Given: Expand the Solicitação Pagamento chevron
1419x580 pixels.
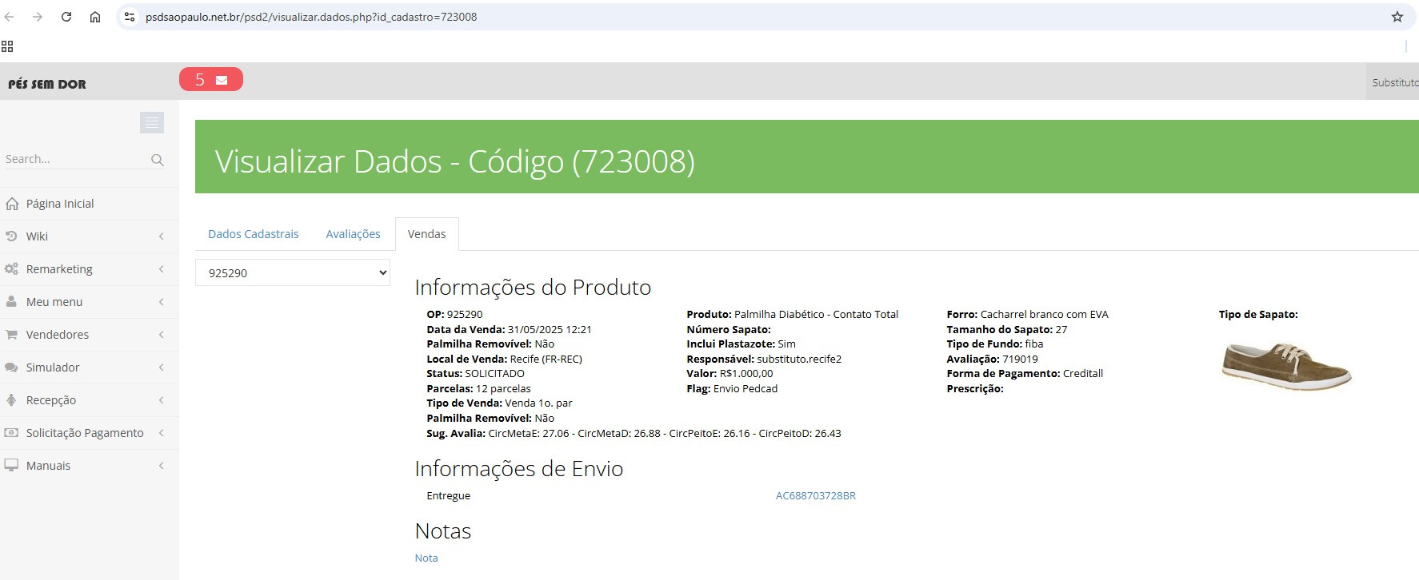Looking at the screenshot, I should 162,433.
